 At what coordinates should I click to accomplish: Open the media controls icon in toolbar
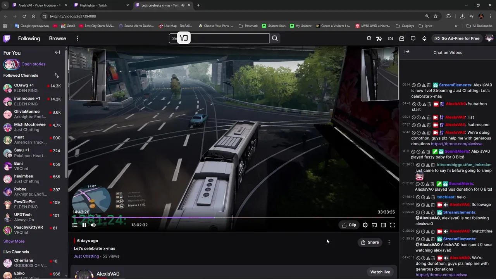pyautogui.click(x=472, y=16)
